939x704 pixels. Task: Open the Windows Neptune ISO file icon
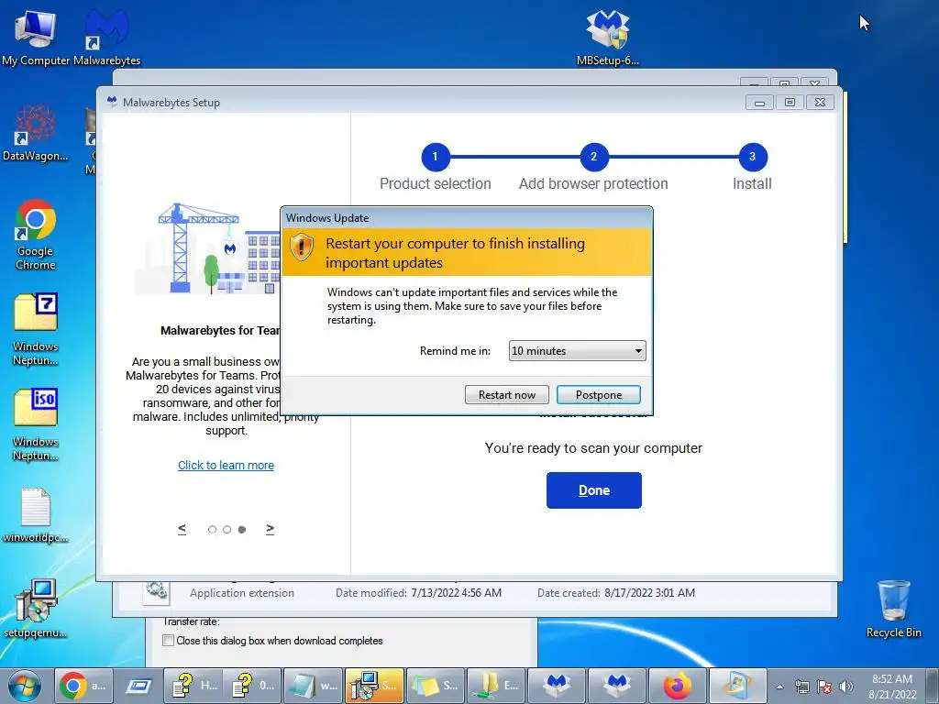click(x=36, y=425)
